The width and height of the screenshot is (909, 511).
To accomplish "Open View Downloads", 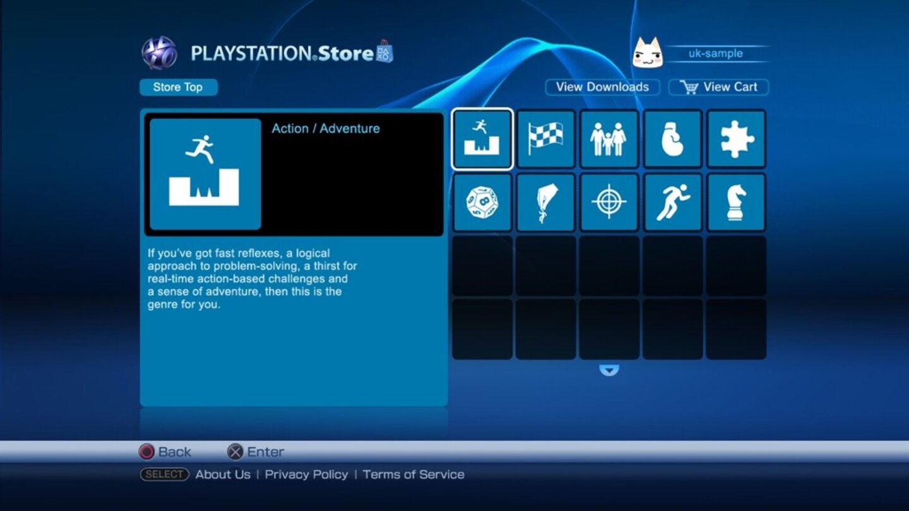I will click(602, 86).
